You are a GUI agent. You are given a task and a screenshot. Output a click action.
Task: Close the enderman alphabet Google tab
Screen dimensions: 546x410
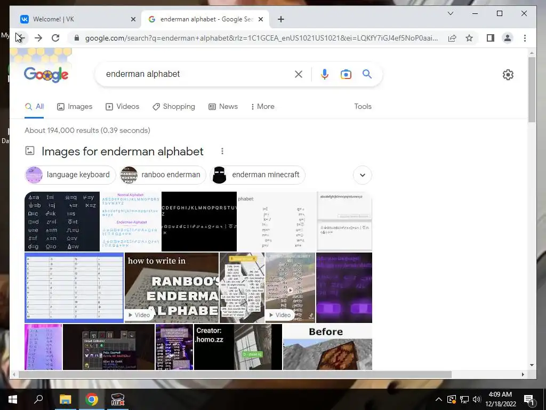coord(260,19)
